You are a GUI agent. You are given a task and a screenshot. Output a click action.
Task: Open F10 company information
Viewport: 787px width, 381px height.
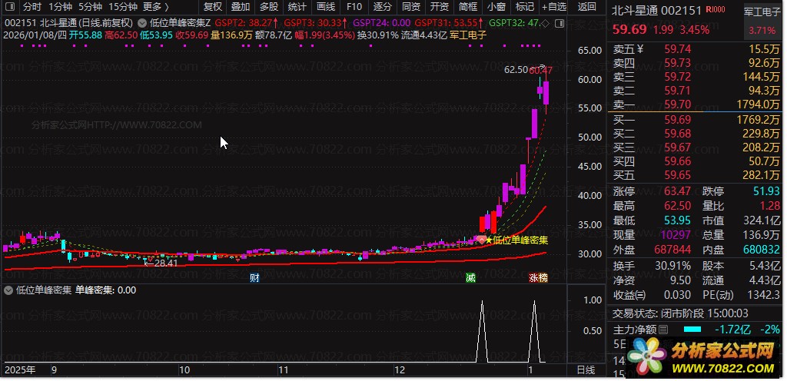[x=354, y=6]
